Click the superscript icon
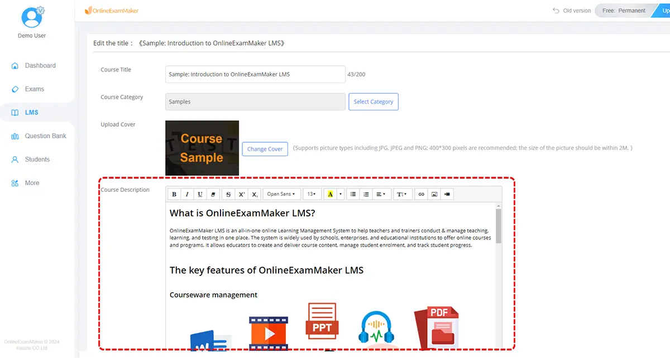Screen dimensions: 670x358 click(241, 194)
